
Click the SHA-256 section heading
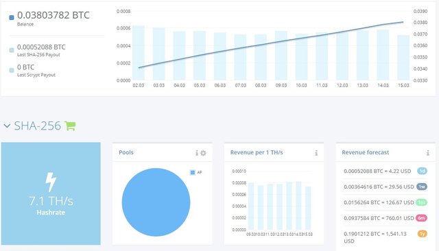click(x=37, y=126)
